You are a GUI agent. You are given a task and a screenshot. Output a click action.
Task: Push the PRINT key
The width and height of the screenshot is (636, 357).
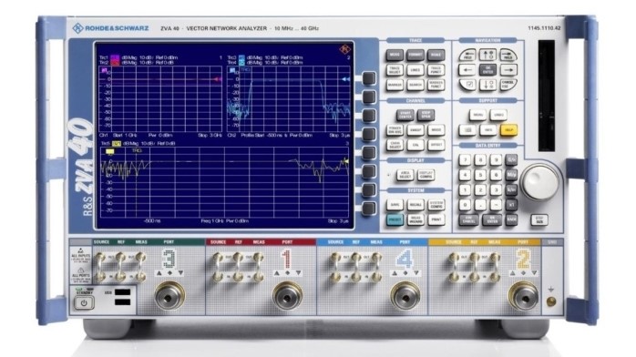(x=436, y=220)
